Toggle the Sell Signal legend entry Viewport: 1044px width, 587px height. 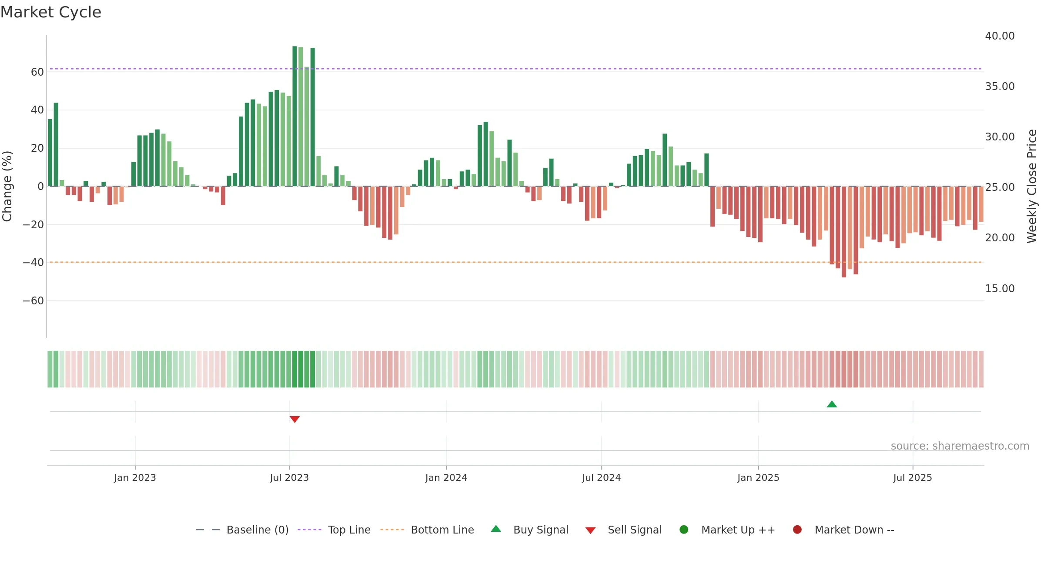[x=623, y=530]
